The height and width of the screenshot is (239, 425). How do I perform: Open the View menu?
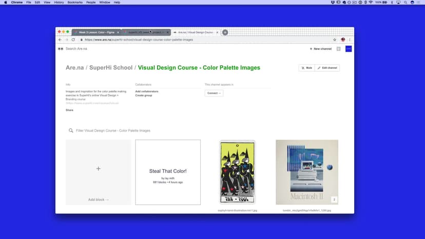pos(47,2)
